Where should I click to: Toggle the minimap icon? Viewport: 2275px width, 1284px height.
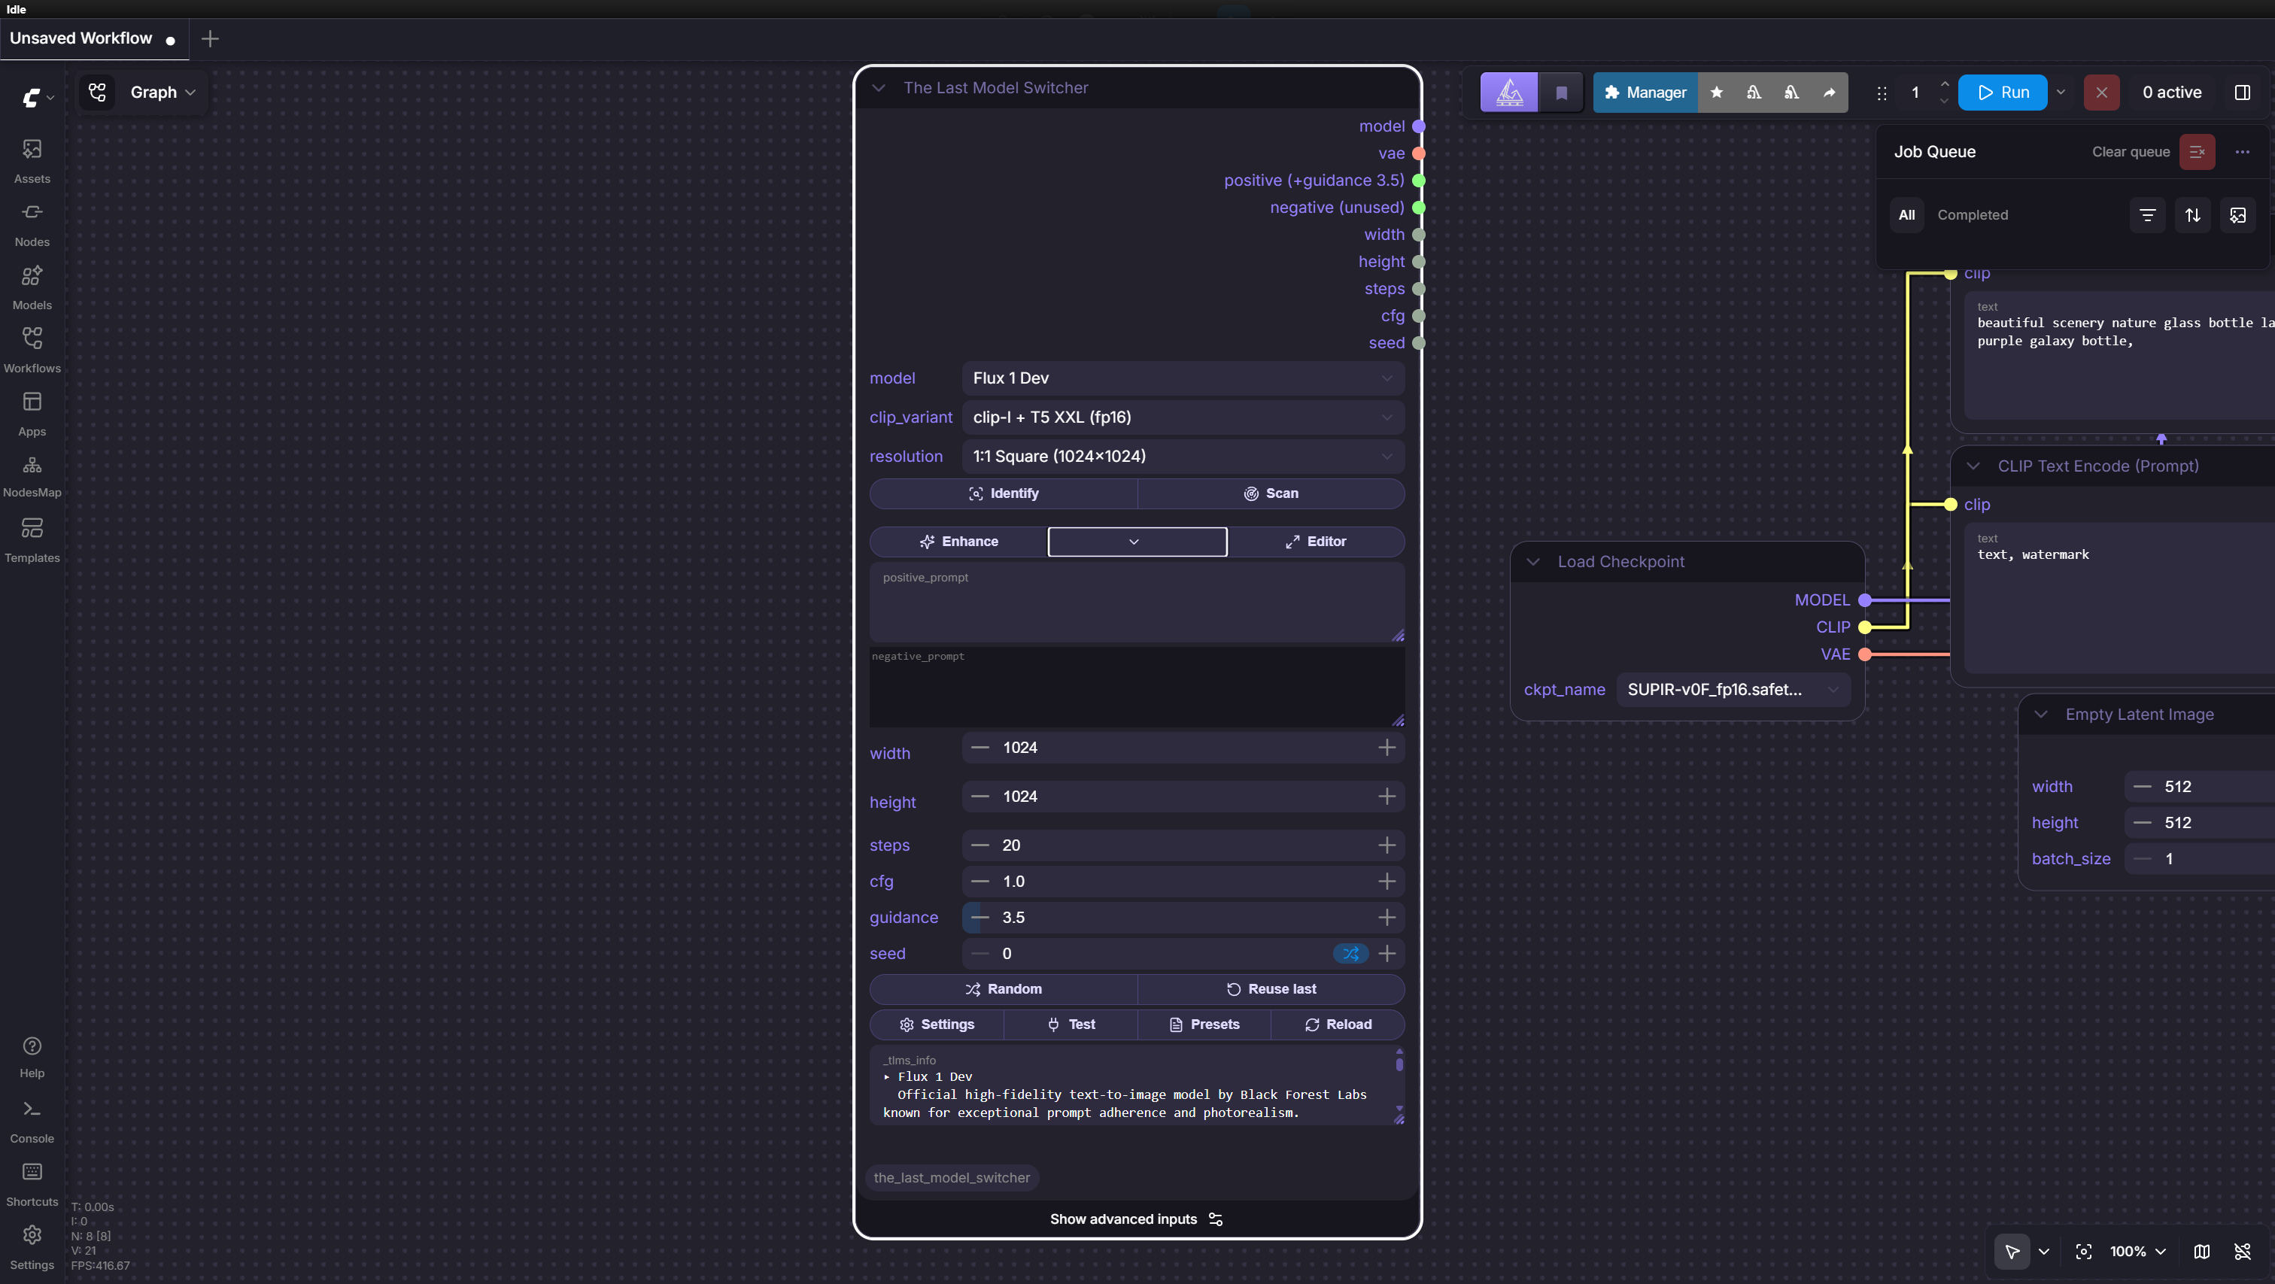coord(2202,1252)
